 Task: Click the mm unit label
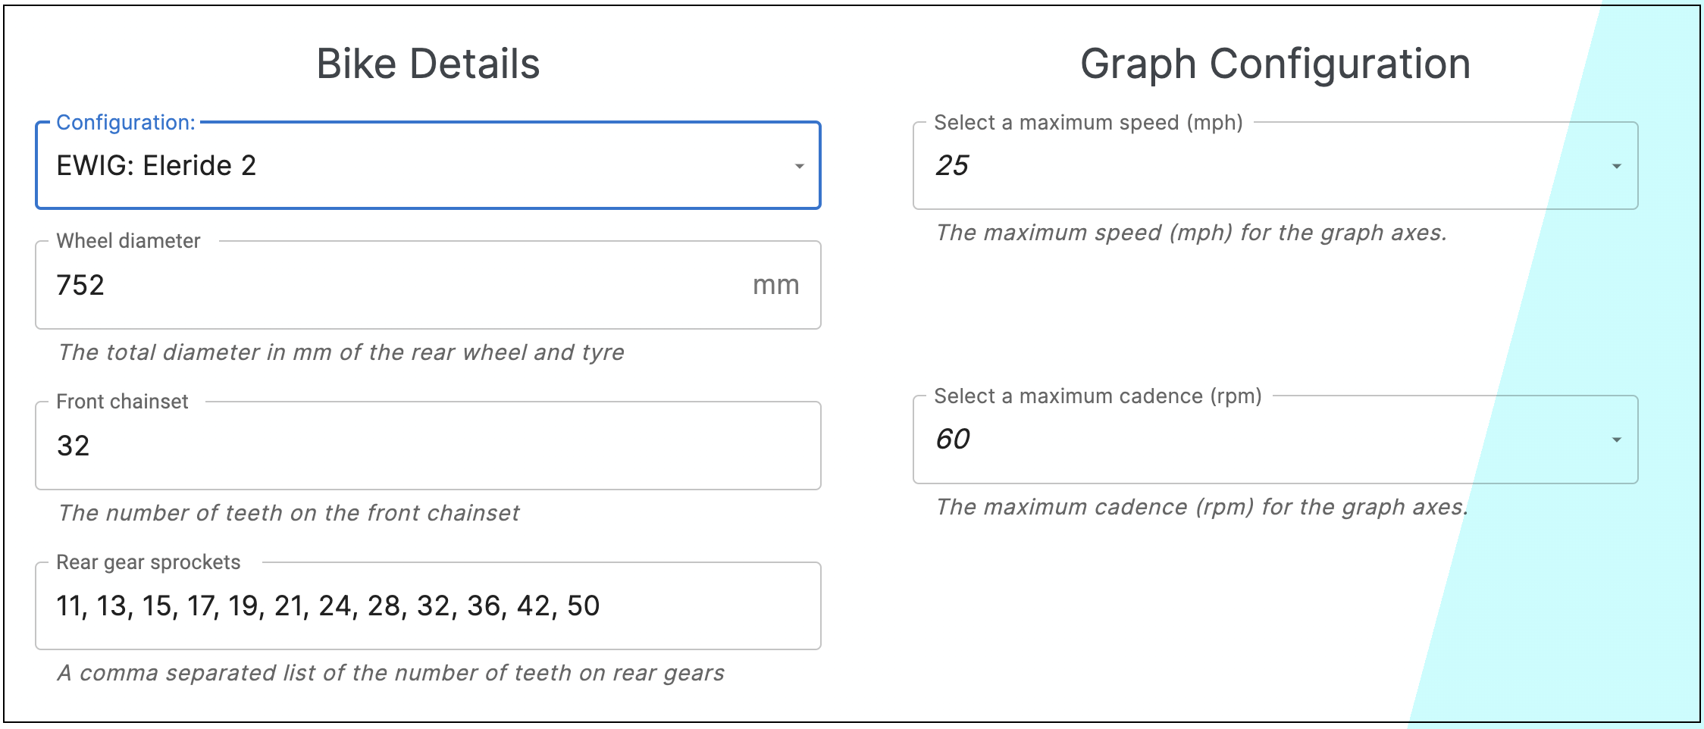(x=775, y=285)
